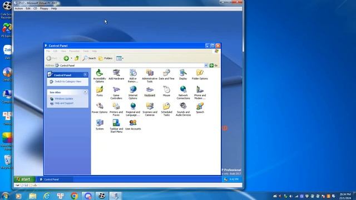Open Display settings icon
Screen dimensions: 356x200
pos(183,74)
